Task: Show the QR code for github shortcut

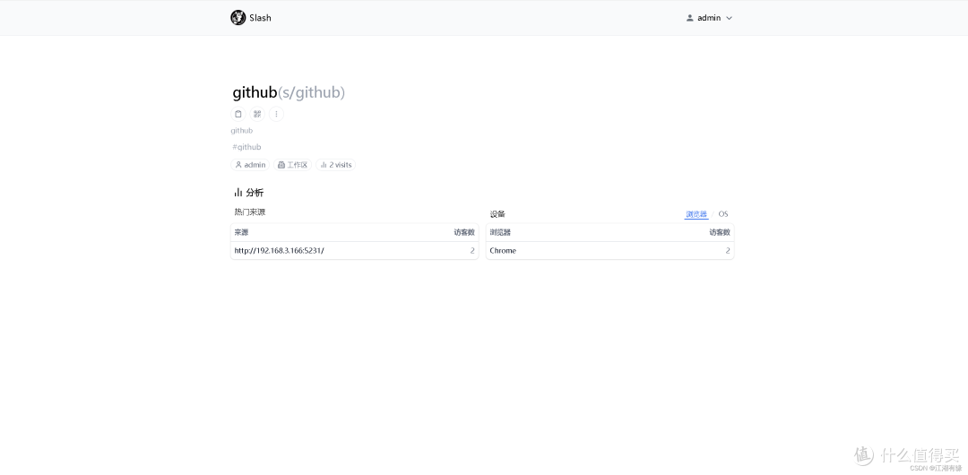Action: pyautogui.click(x=257, y=114)
